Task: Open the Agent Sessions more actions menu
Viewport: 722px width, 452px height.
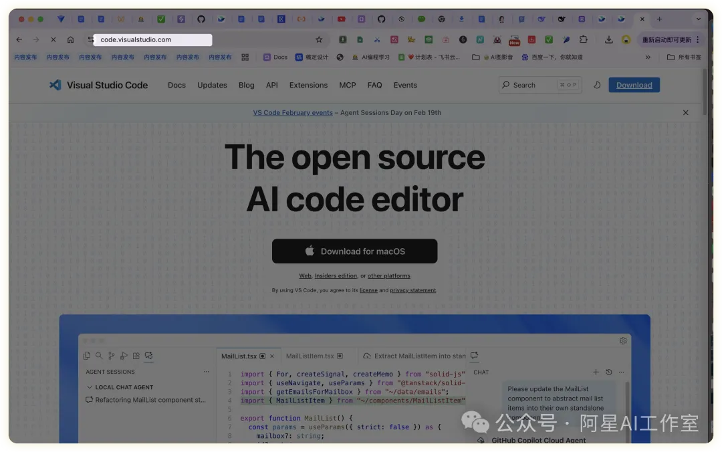Action: pyautogui.click(x=207, y=372)
